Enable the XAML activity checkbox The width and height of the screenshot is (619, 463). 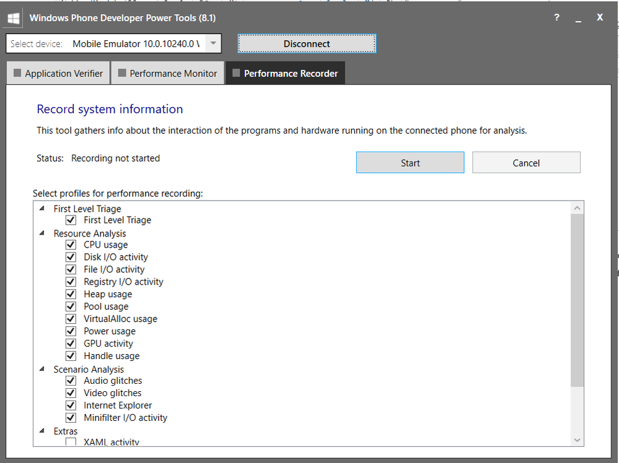[x=71, y=442]
